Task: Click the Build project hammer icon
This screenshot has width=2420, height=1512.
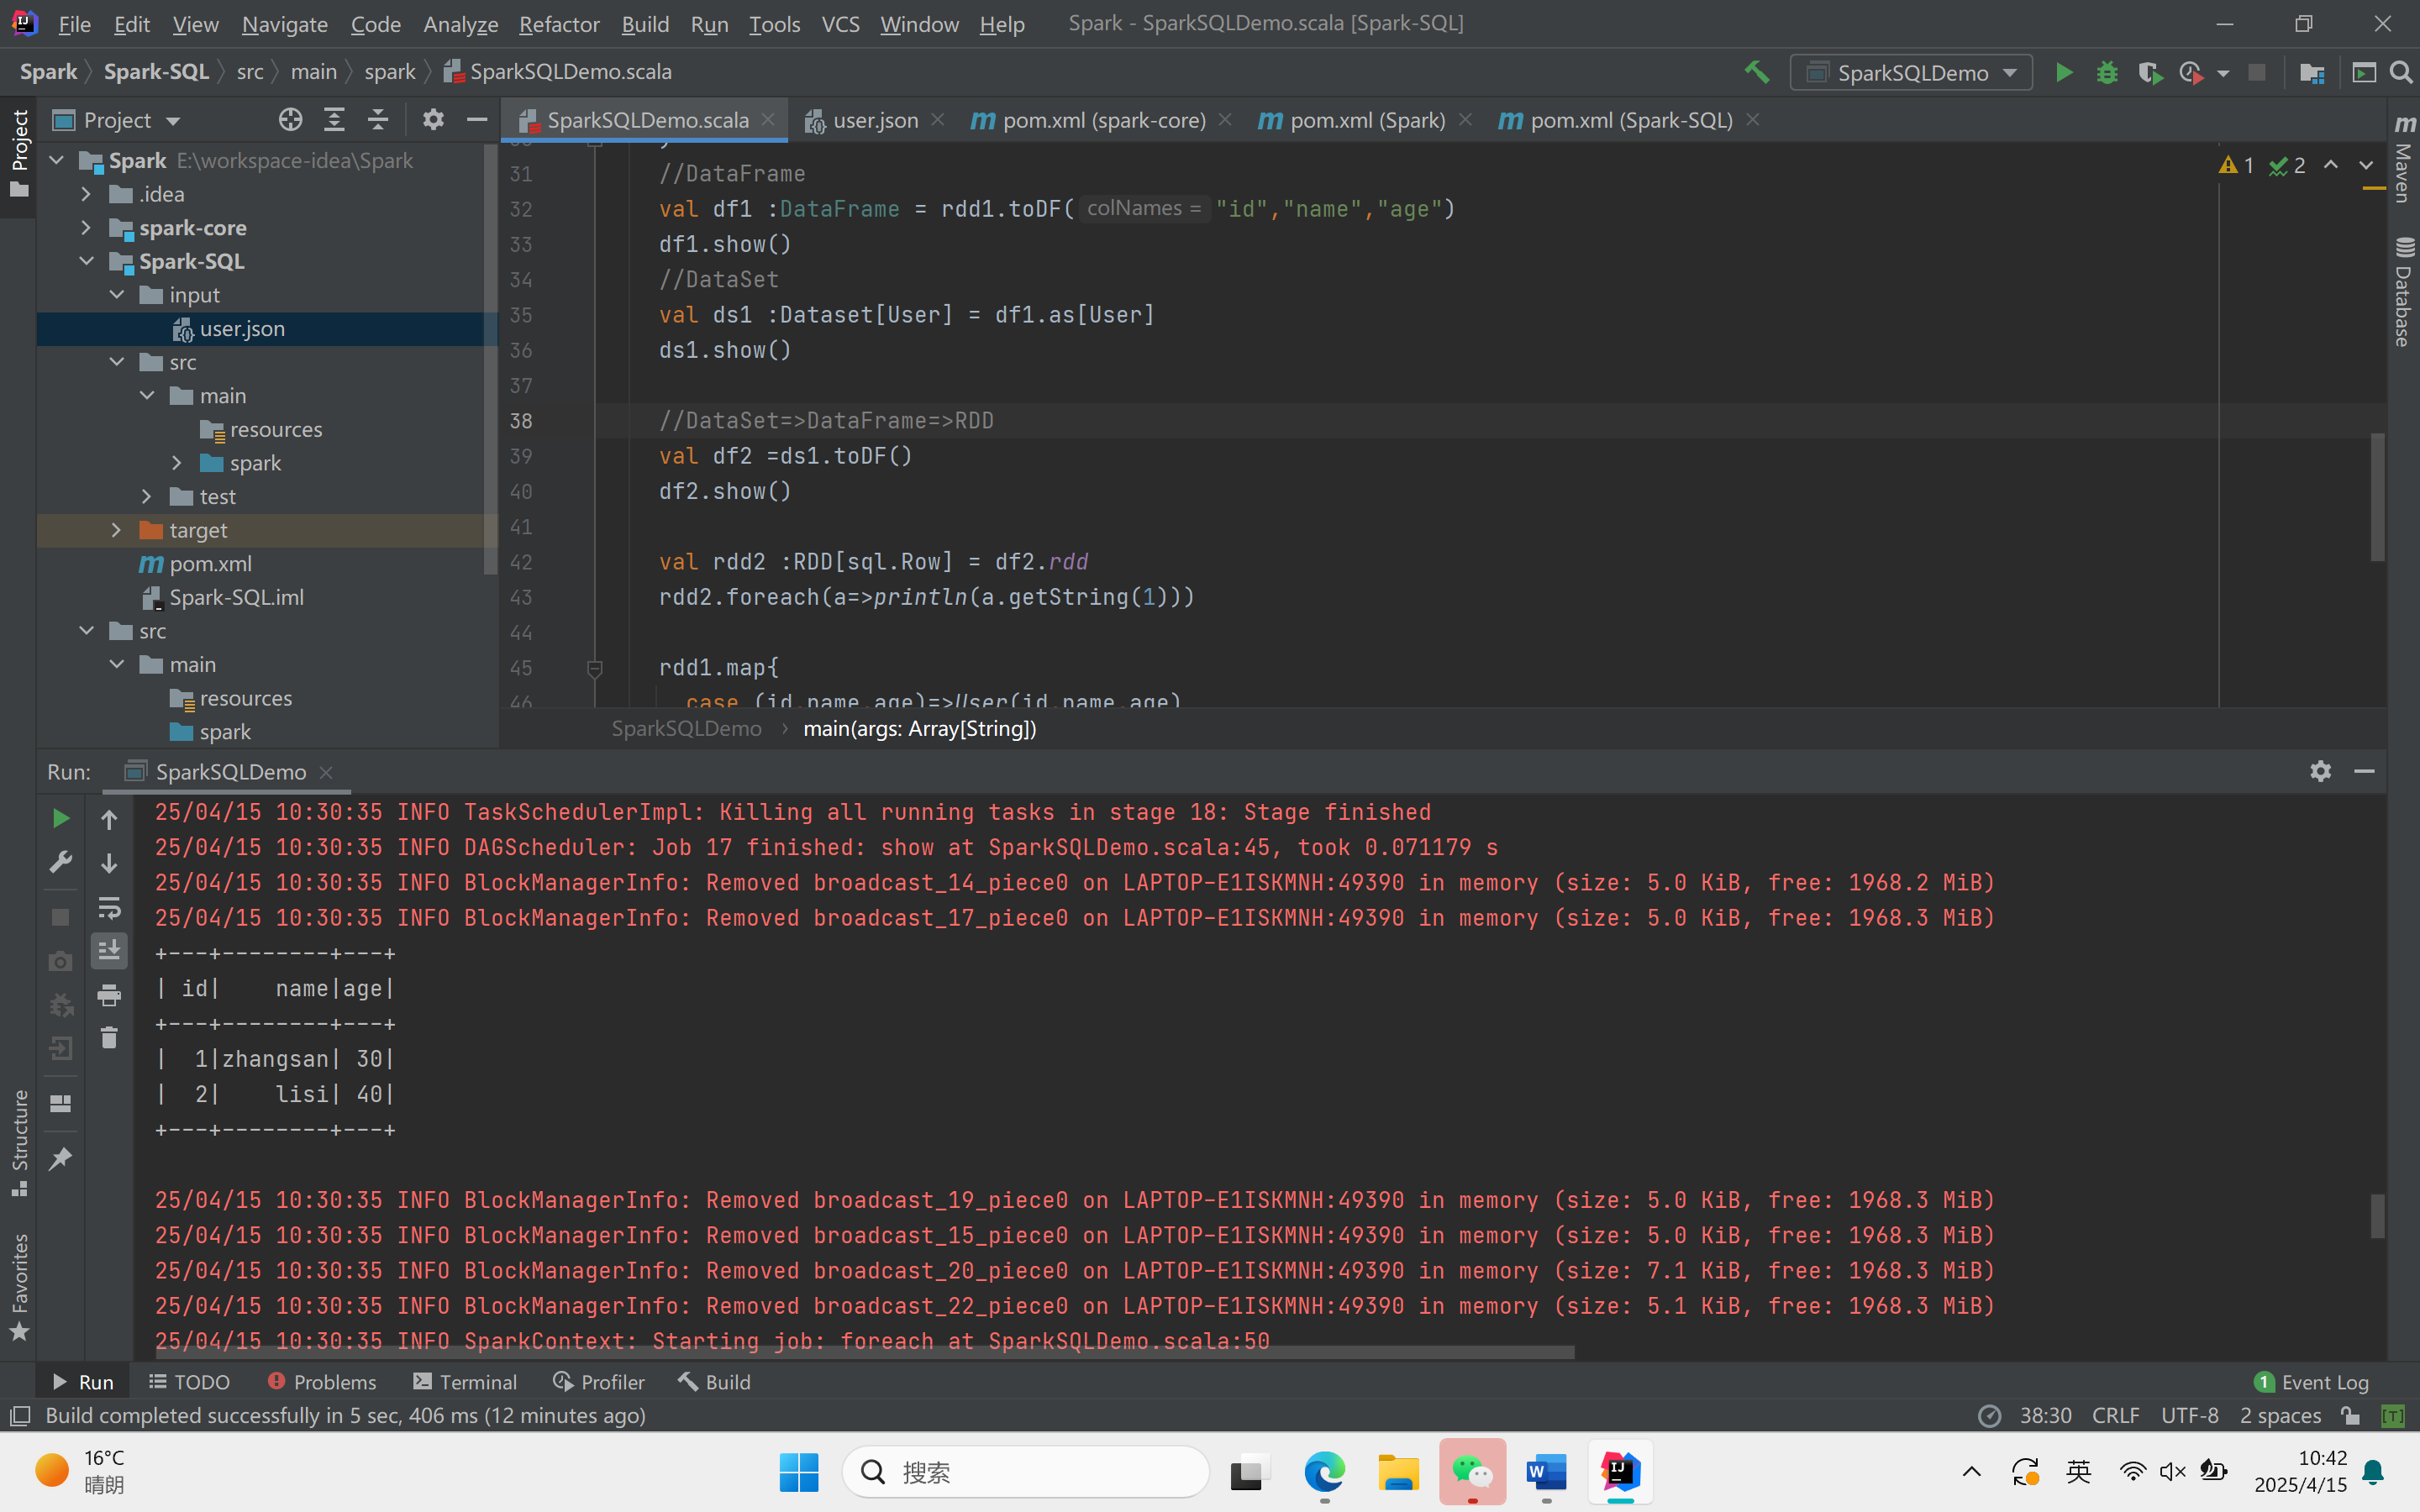Action: pos(1757,72)
